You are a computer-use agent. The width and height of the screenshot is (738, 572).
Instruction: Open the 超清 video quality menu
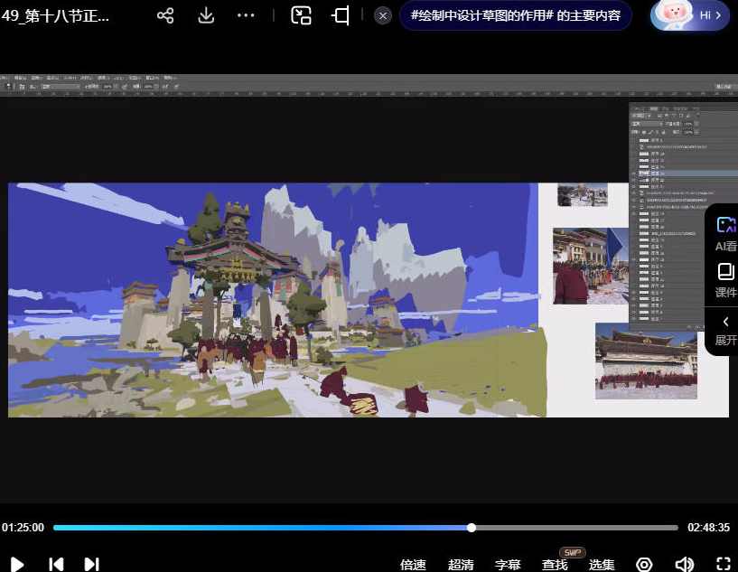click(461, 565)
